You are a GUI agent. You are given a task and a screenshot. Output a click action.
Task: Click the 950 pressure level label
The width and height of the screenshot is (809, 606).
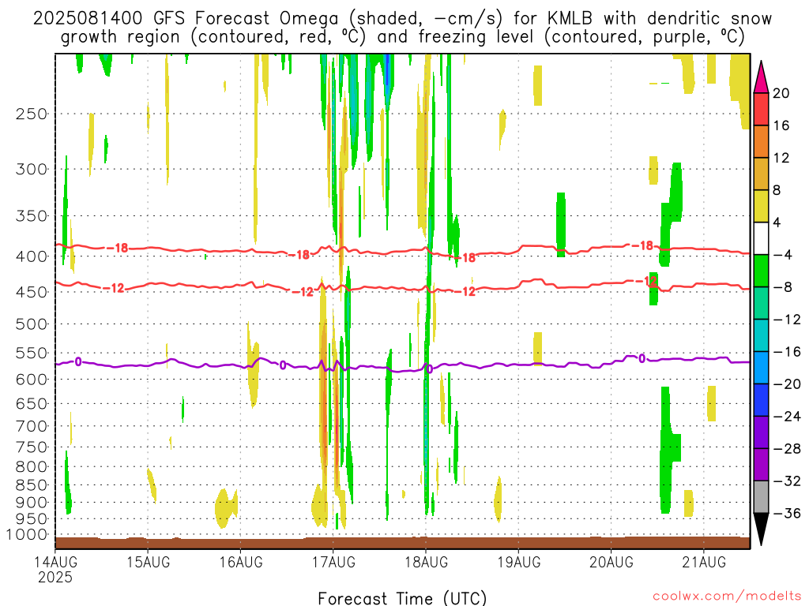pos(32,519)
